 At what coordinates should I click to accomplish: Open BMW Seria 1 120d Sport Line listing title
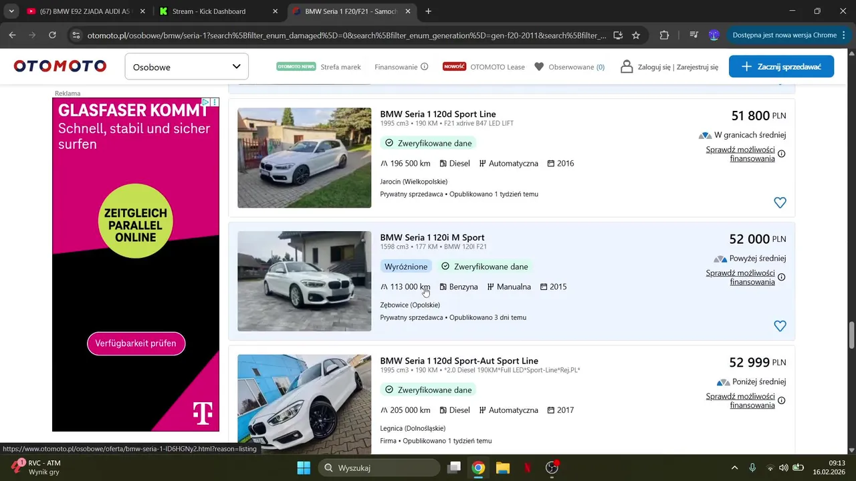(438, 114)
